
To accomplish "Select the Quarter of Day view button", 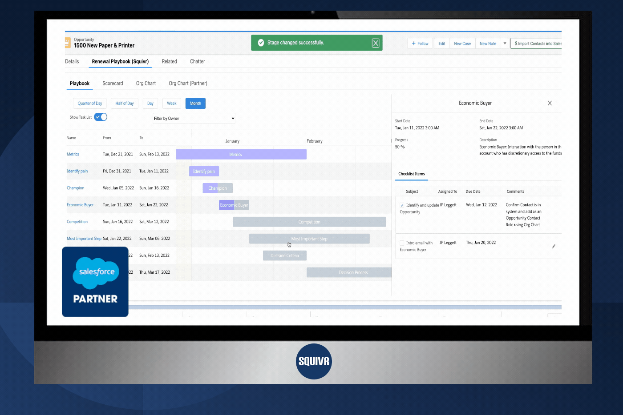I will (x=89, y=103).
